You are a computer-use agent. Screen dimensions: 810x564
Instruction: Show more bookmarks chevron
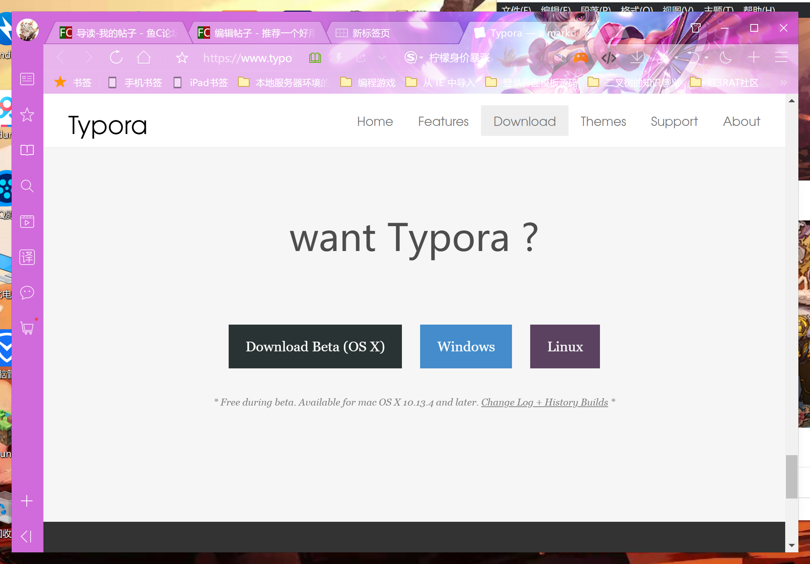(x=783, y=82)
